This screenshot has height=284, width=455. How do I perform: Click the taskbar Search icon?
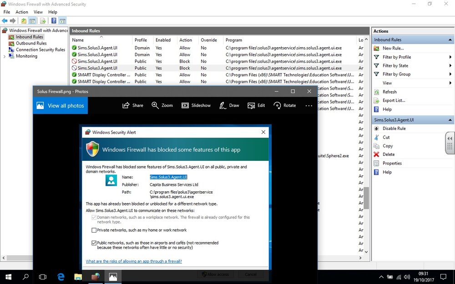point(25,277)
